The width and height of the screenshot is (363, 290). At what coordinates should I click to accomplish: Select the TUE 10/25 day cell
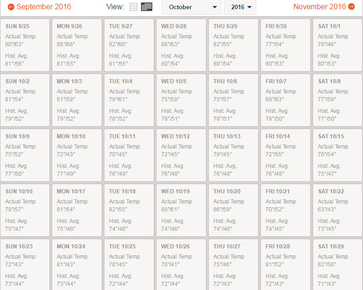click(x=129, y=265)
